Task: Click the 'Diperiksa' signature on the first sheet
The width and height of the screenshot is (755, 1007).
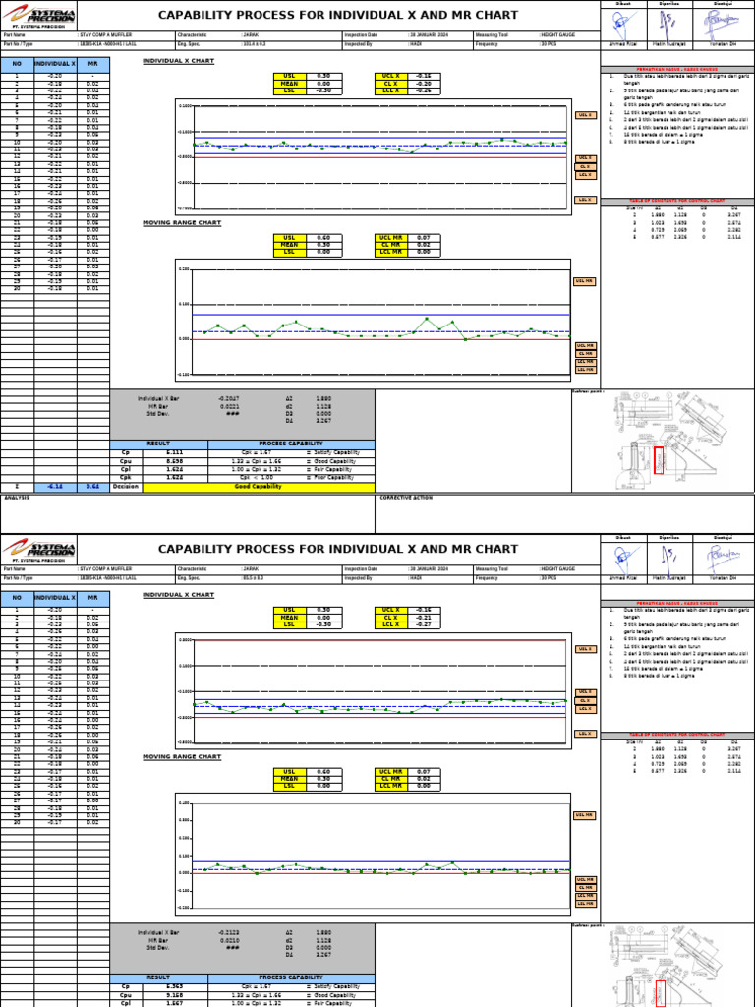Action: pyautogui.click(x=668, y=25)
